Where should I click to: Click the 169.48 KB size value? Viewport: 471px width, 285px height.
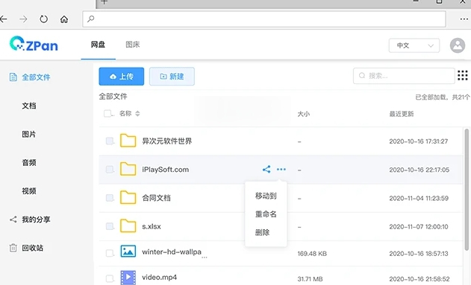point(312,254)
